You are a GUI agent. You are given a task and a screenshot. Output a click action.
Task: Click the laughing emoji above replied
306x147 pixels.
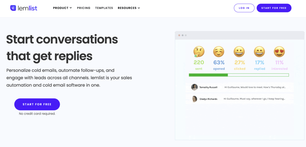tap(259, 52)
